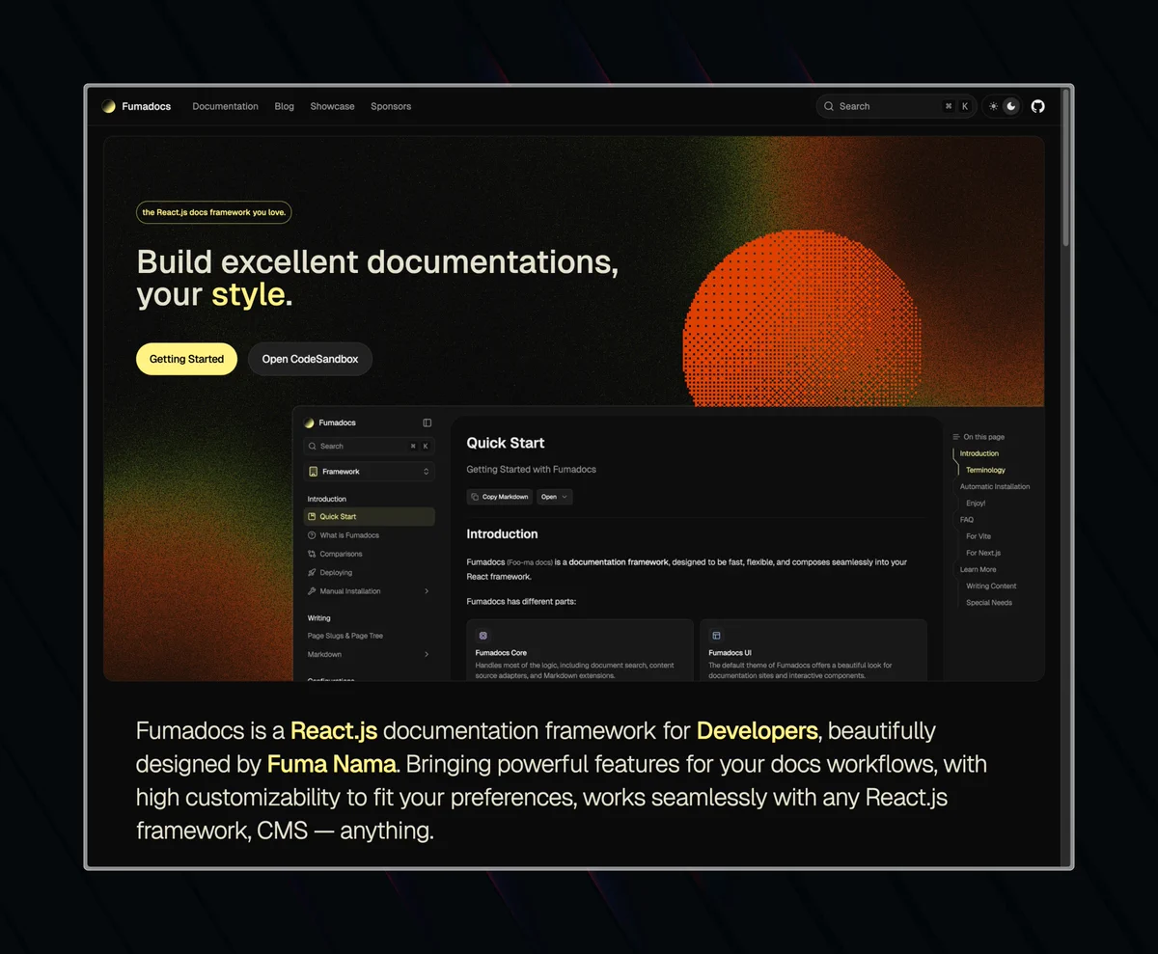Open the Open dropdown menu

coord(554,497)
